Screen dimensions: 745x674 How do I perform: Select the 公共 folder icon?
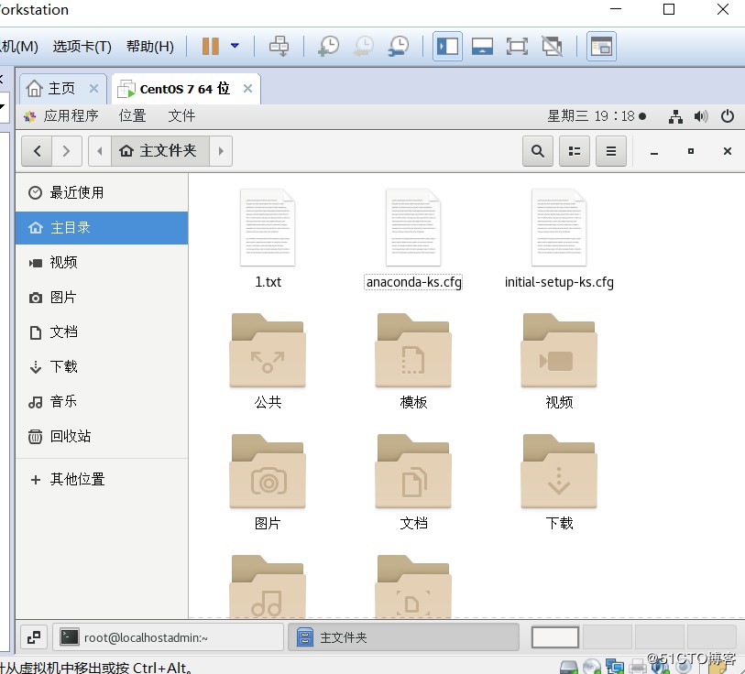click(x=268, y=351)
